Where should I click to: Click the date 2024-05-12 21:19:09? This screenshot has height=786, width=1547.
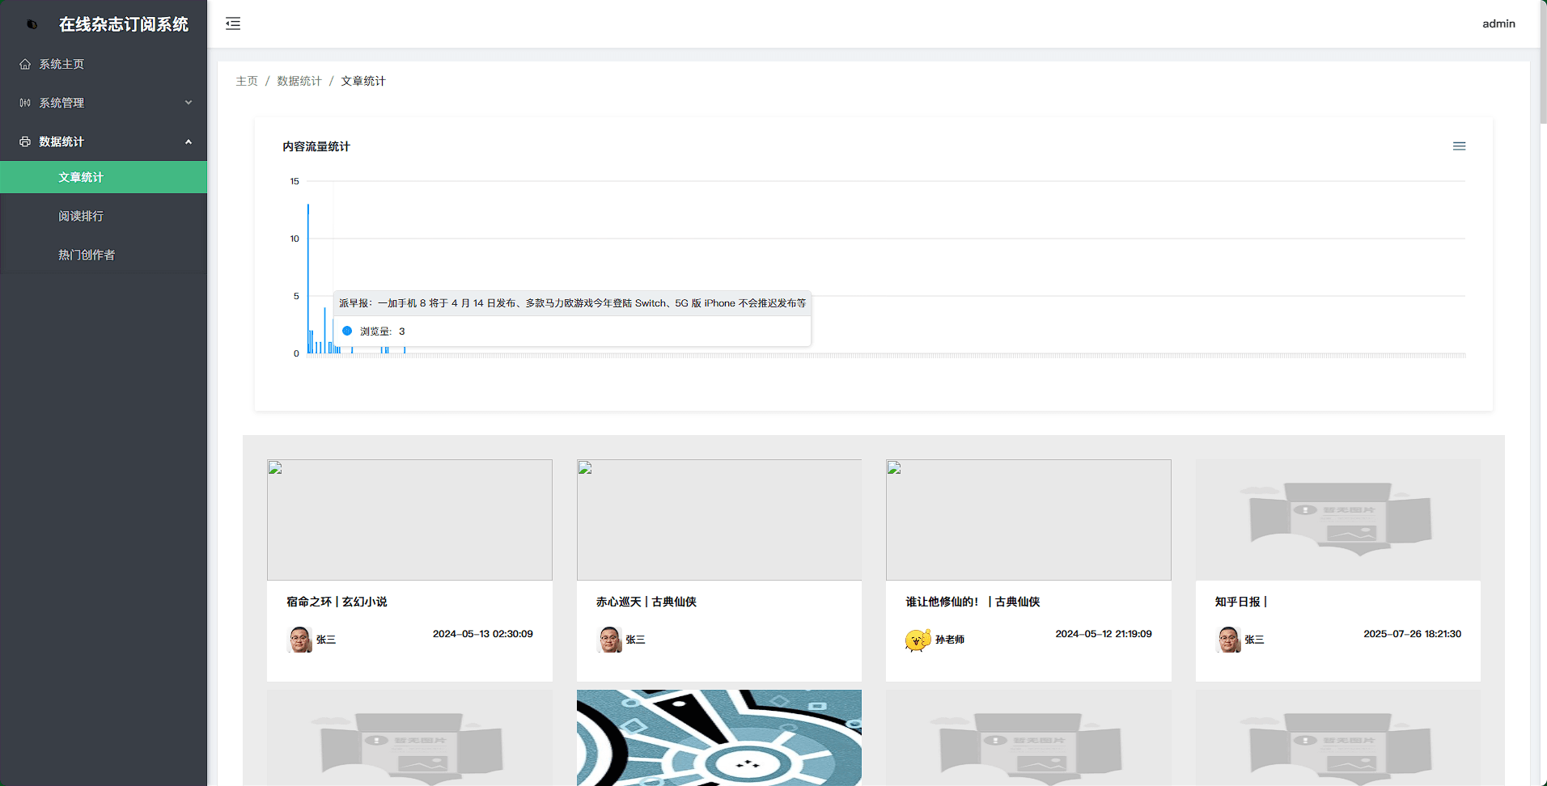click(x=1104, y=634)
